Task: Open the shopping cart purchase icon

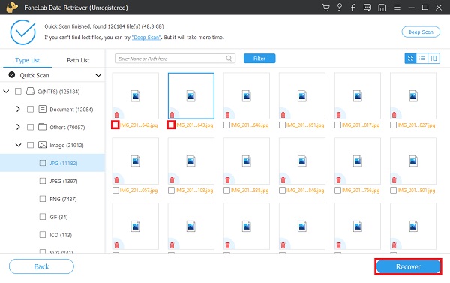Action: pos(325,8)
